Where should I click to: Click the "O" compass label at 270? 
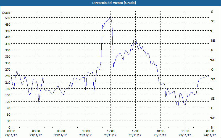[212, 70]
